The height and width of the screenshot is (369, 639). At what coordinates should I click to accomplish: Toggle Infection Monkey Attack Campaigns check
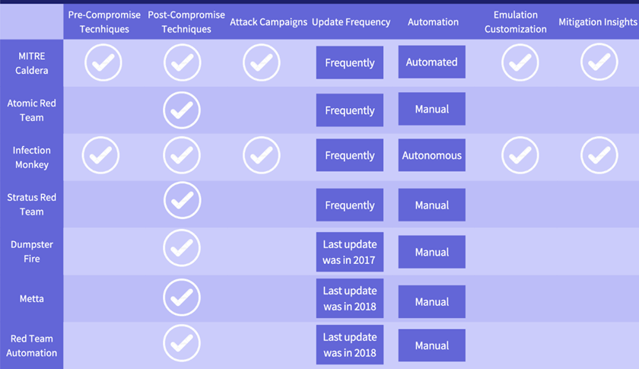click(x=261, y=155)
